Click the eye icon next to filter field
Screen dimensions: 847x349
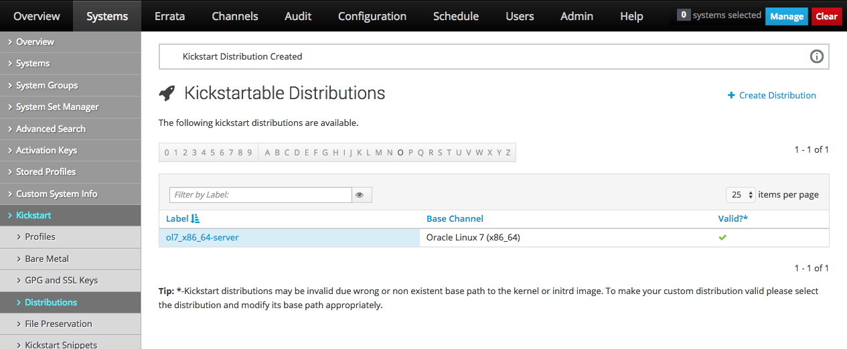pyautogui.click(x=360, y=195)
